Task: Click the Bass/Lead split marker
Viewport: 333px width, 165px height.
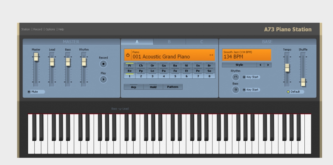Action: tap(120, 109)
